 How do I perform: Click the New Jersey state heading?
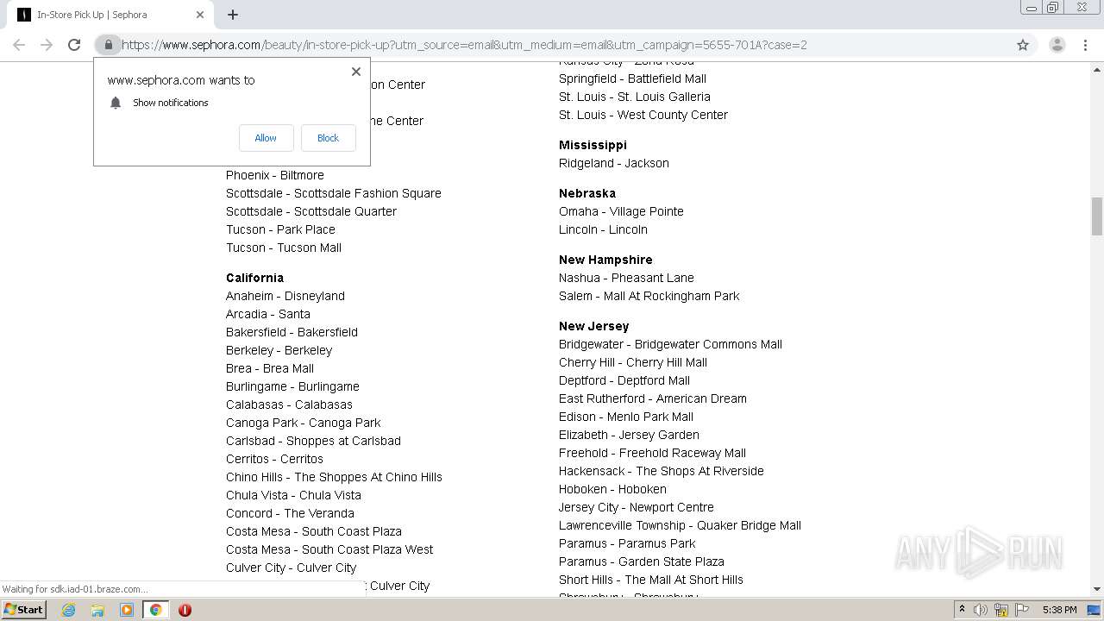594,326
